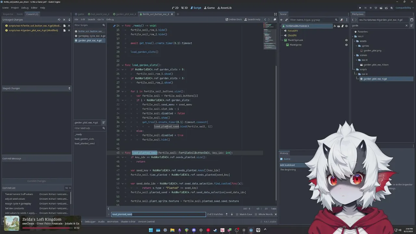Float script editor window icon
The image size is (416, 234).
(x=275, y=19)
